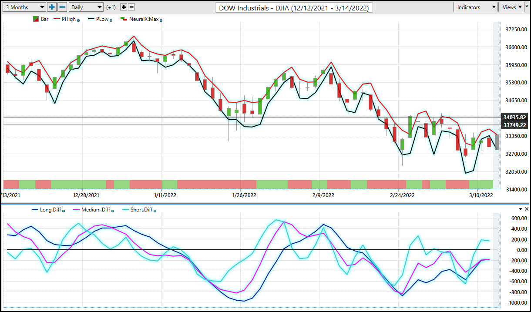531x312 pixels.
Task: Click the dot next to Long.Diff
Action: tap(64, 211)
